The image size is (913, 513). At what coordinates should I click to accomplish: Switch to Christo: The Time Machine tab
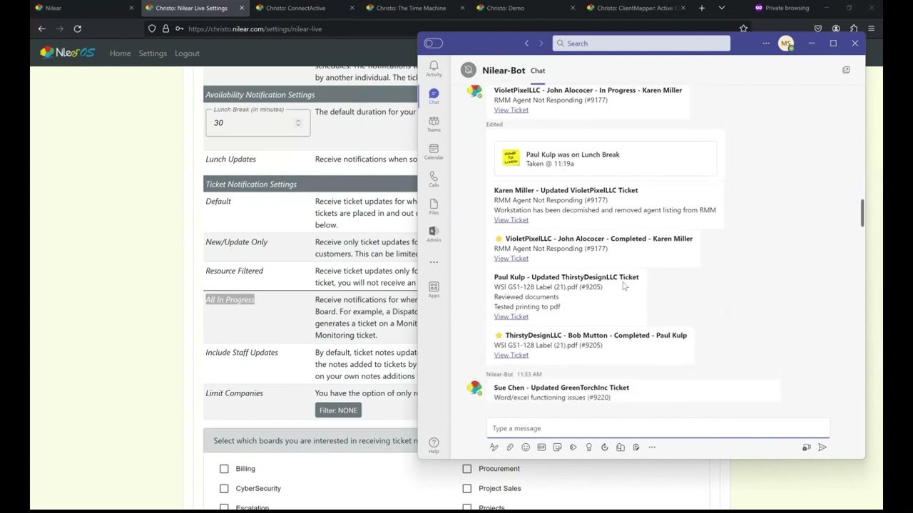[415, 8]
